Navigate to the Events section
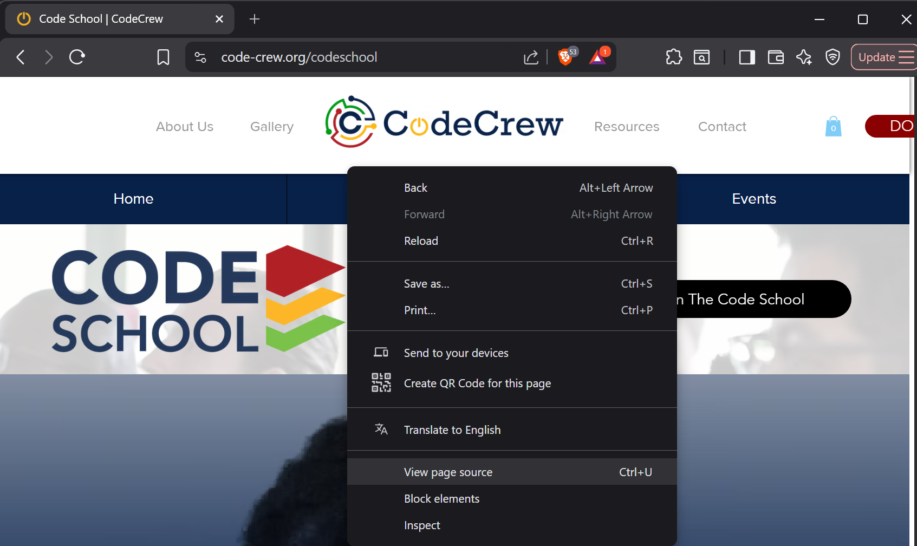Viewport: 917px width, 546px height. [753, 198]
